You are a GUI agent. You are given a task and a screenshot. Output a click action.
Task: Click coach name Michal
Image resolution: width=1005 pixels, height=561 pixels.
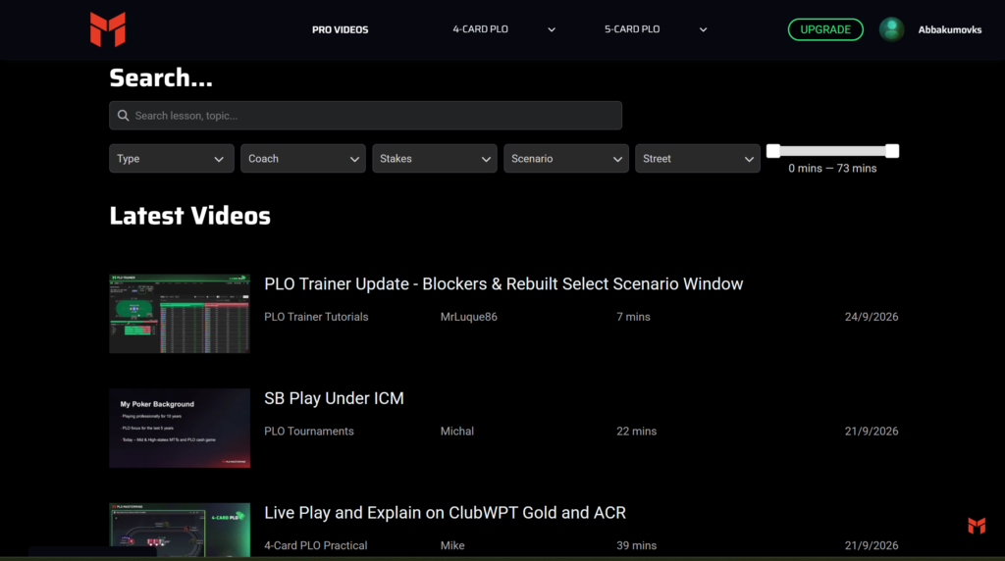click(x=457, y=432)
